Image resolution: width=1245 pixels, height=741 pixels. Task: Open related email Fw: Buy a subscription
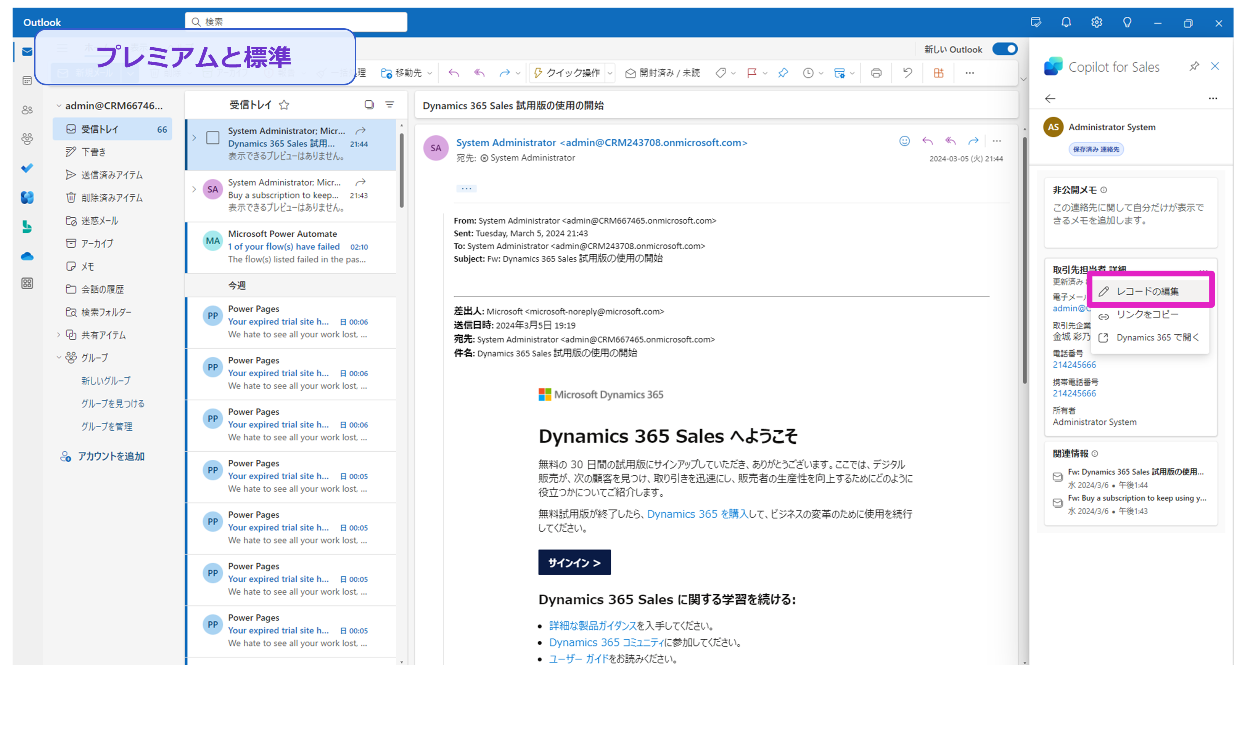click(1130, 504)
